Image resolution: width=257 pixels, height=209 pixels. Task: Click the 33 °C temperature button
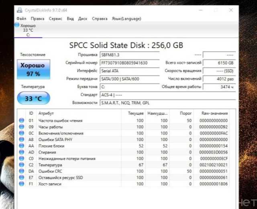[x=33, y=98]
